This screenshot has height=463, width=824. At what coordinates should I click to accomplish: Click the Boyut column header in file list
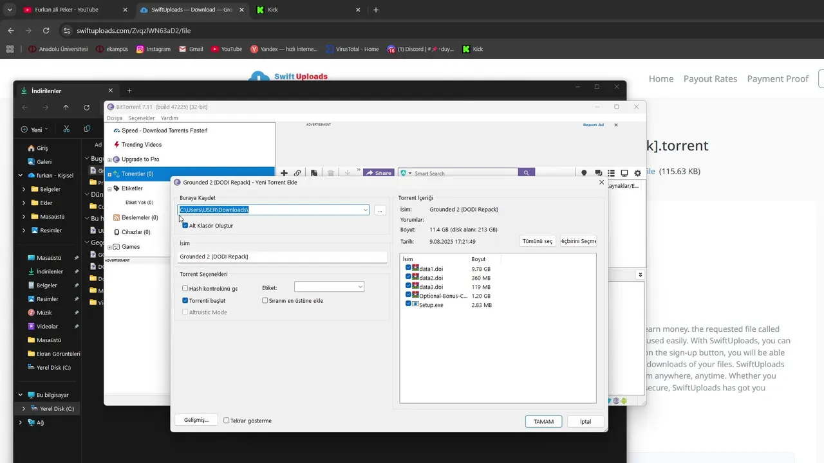click(x=485, y=259)
